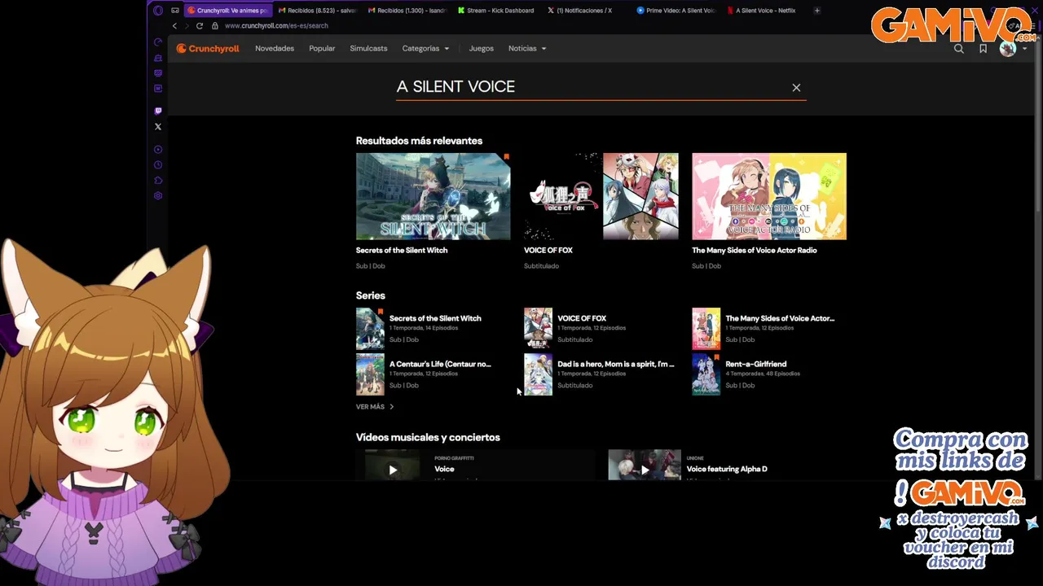Open a new browser tab
Viewport: 1043px width, 586px height.
coord(816,11)
